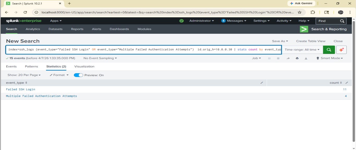
Task: Edit the count column format pencil
Action: 347,83
